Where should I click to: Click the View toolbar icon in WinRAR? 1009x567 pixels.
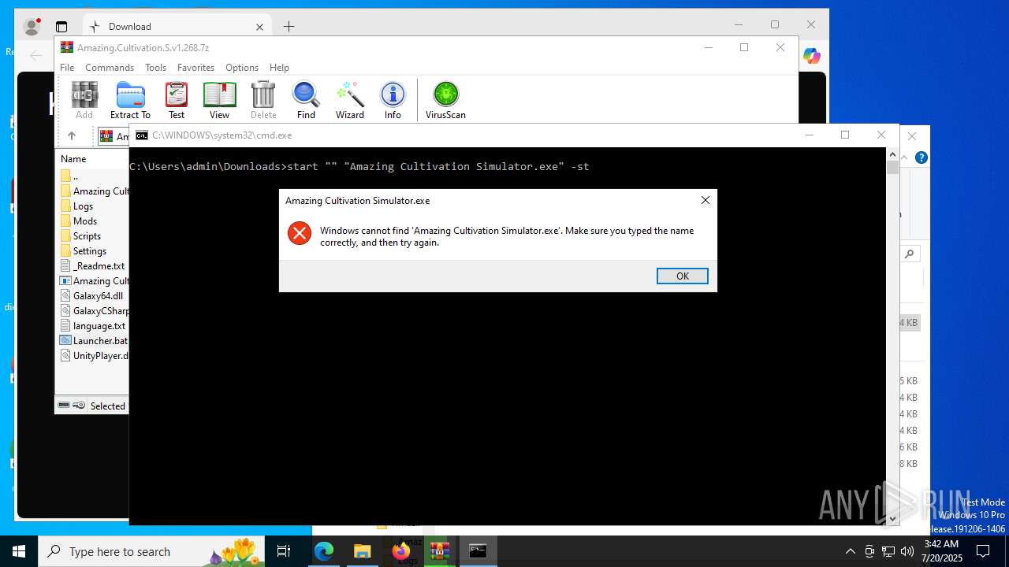point(219,100)
